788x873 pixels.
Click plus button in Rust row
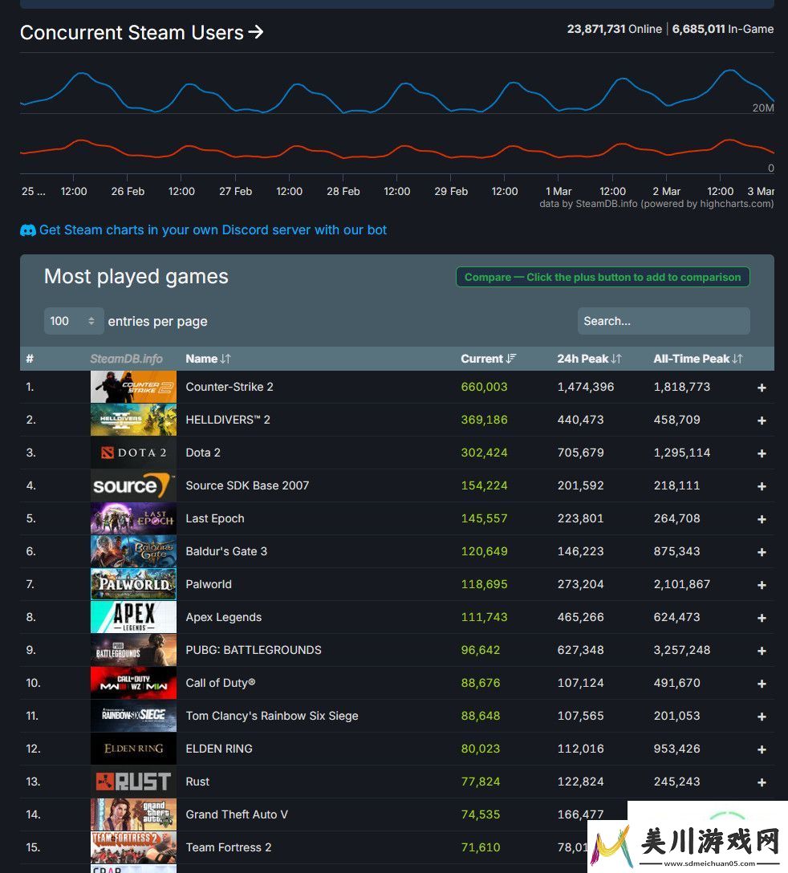pos(762,782)
